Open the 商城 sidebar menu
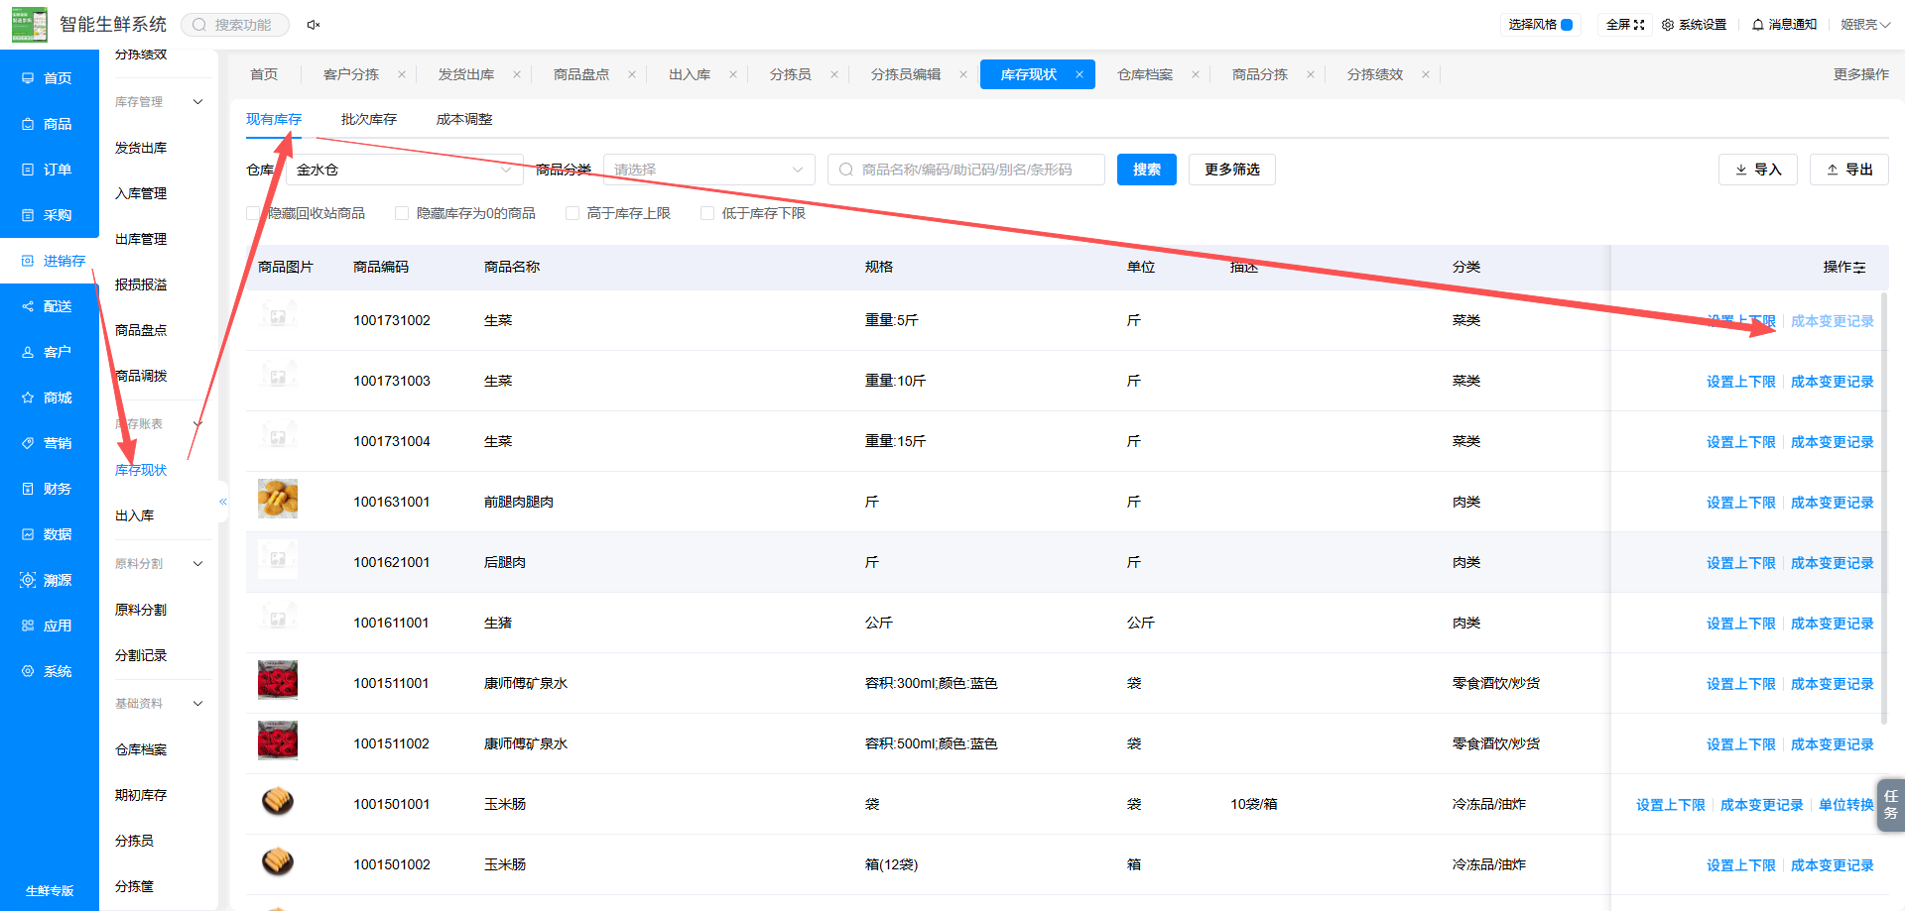This screenshot has height=911, width=1905. pos(48,398)
